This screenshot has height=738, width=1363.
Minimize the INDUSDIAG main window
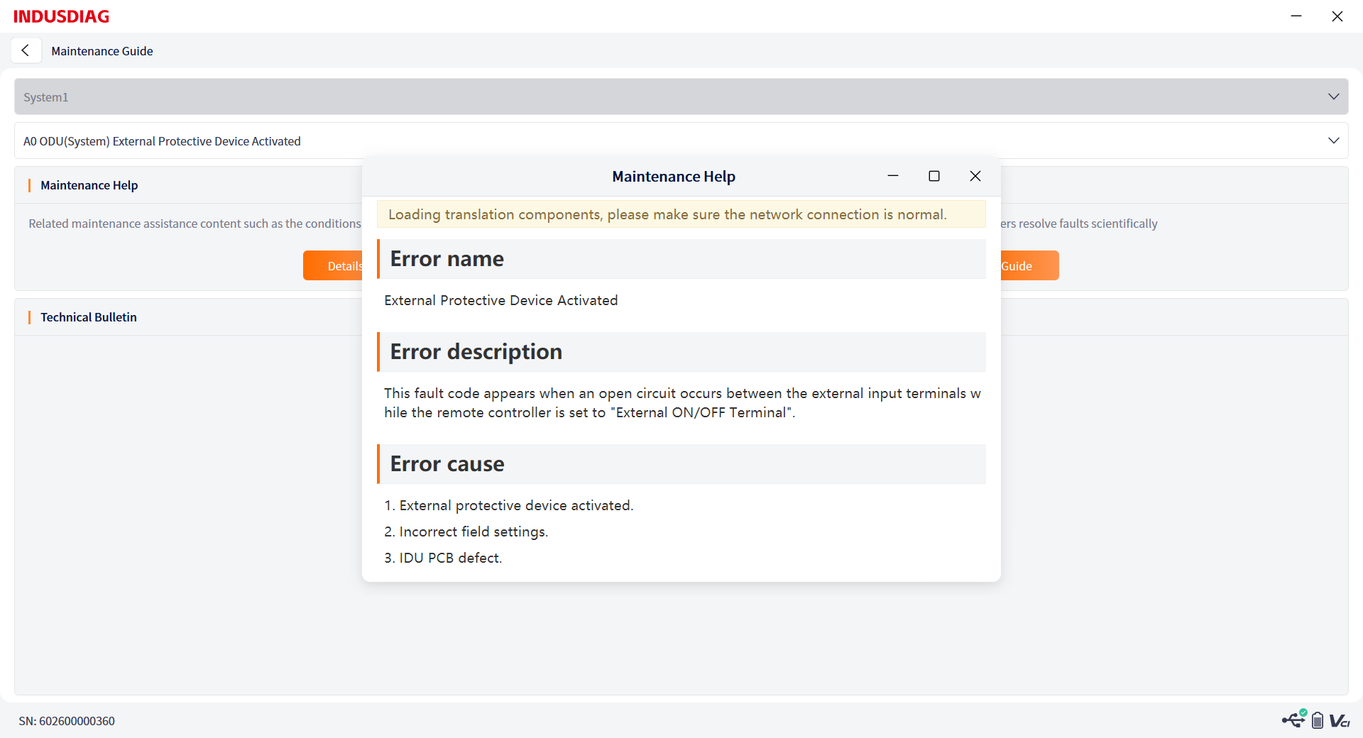pos(1296,16)
